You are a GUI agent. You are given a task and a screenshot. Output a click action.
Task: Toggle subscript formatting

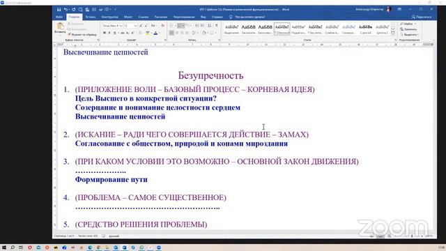[128, 33]
